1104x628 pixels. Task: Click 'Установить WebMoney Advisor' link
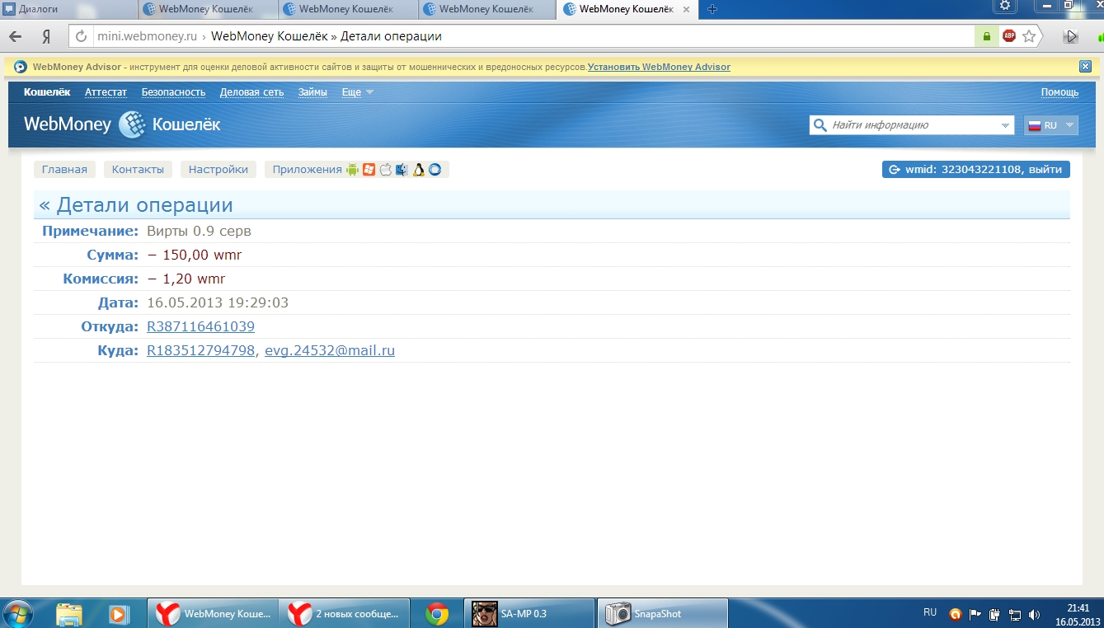659,67
